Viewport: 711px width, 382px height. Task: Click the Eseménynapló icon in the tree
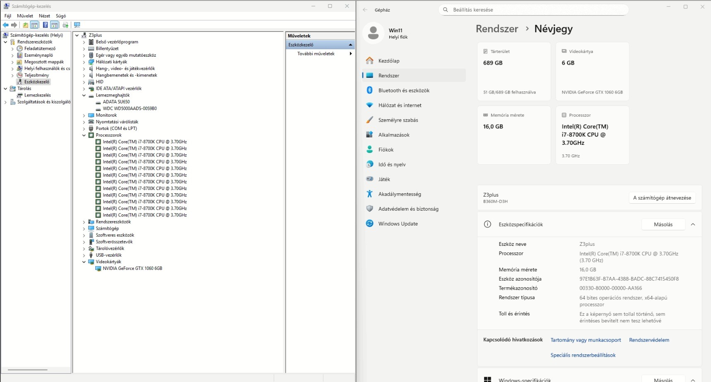click(19, 55)
